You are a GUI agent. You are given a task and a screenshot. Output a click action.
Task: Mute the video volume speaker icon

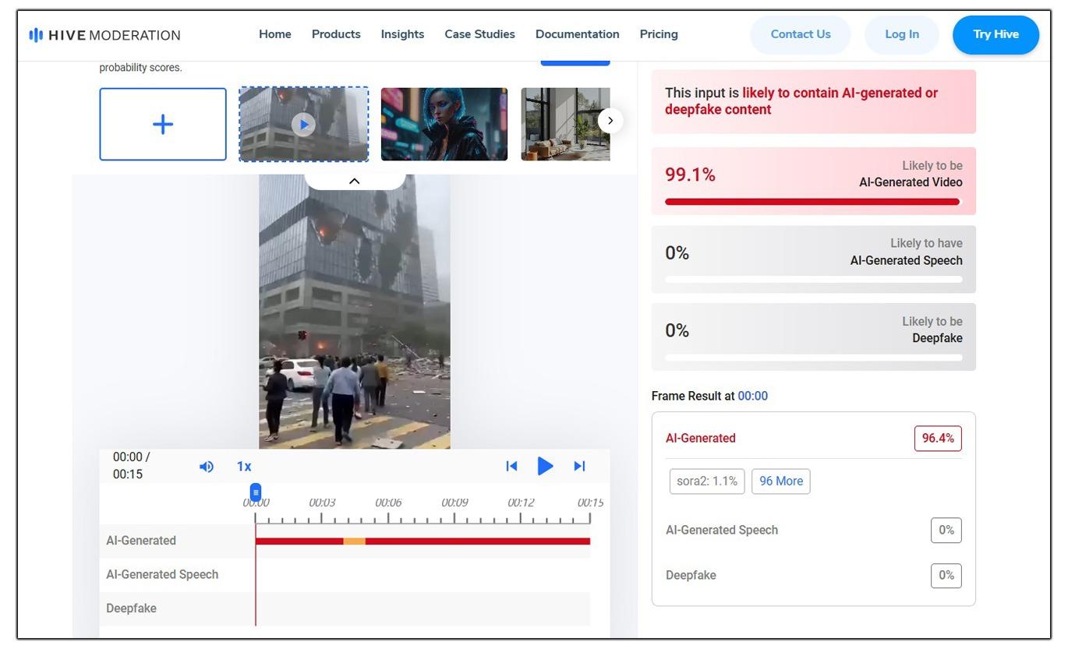(206, 467)
